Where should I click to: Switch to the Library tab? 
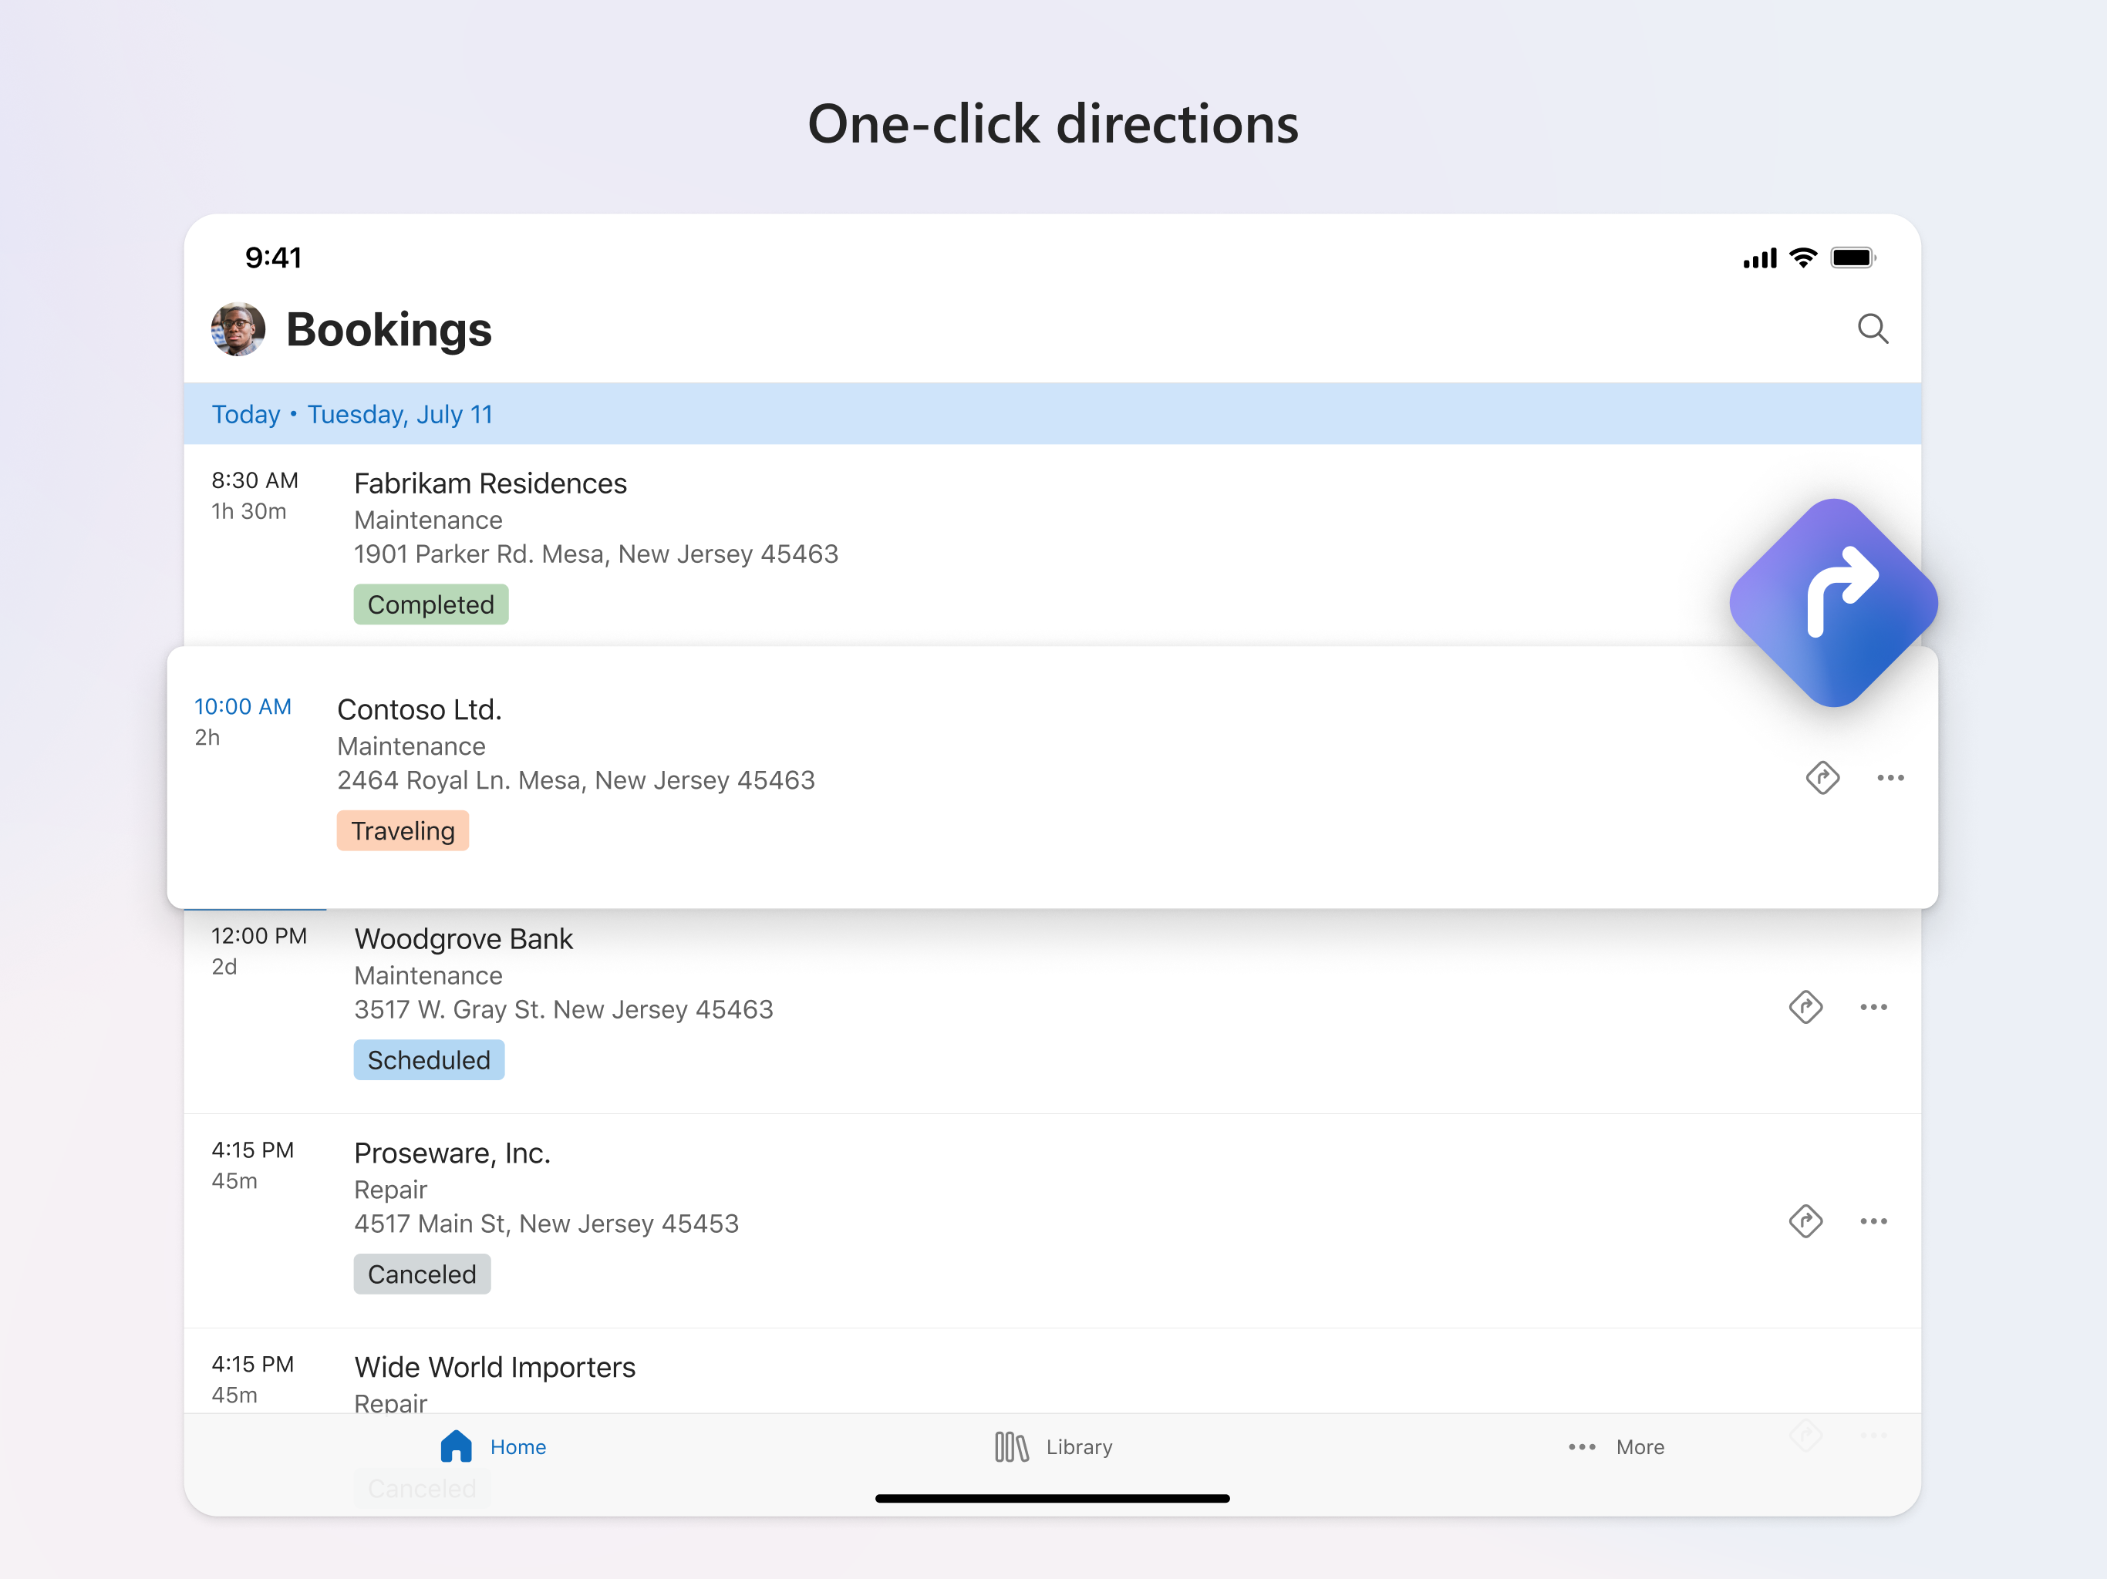click(1078, 1446)
